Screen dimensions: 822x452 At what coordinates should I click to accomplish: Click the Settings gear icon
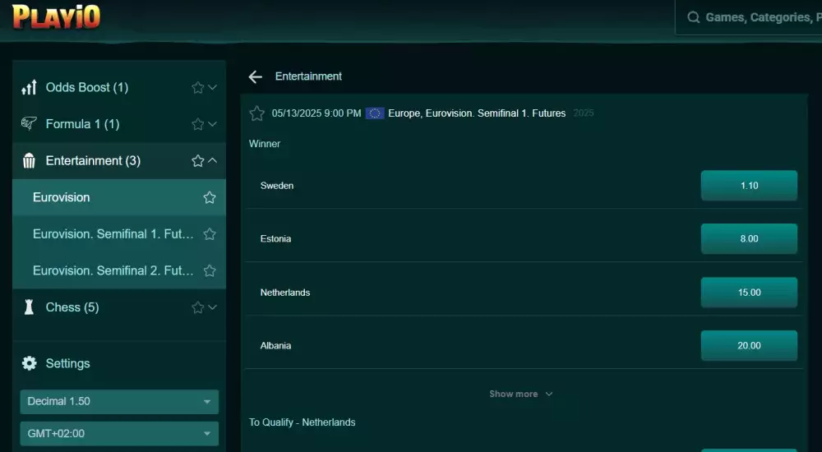coord(30,363)
